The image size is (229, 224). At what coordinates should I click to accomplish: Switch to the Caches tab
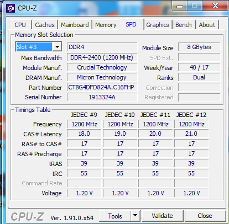tap(45, 25)
